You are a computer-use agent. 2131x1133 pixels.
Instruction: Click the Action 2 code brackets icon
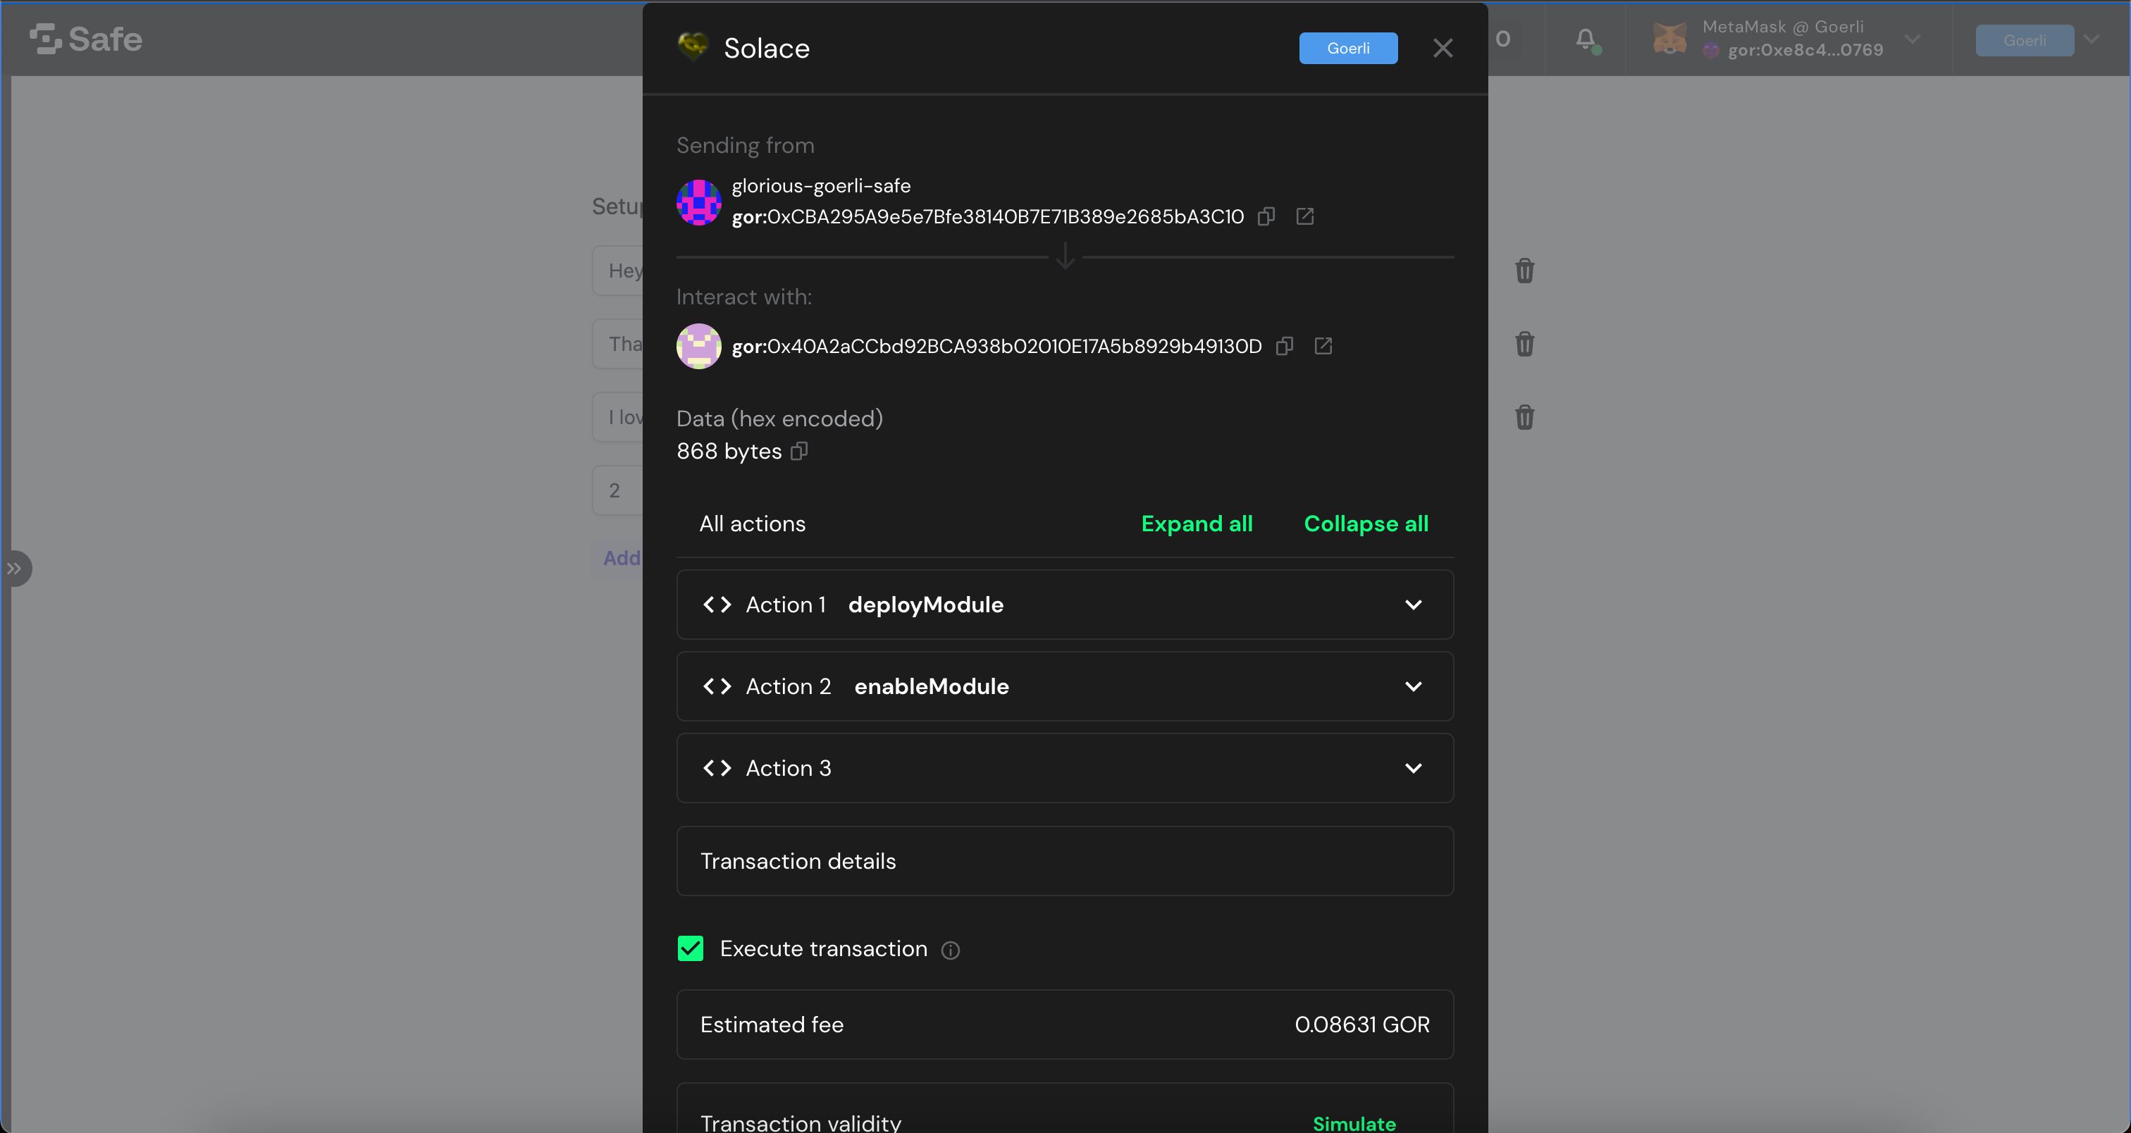[x=717, y=686]
